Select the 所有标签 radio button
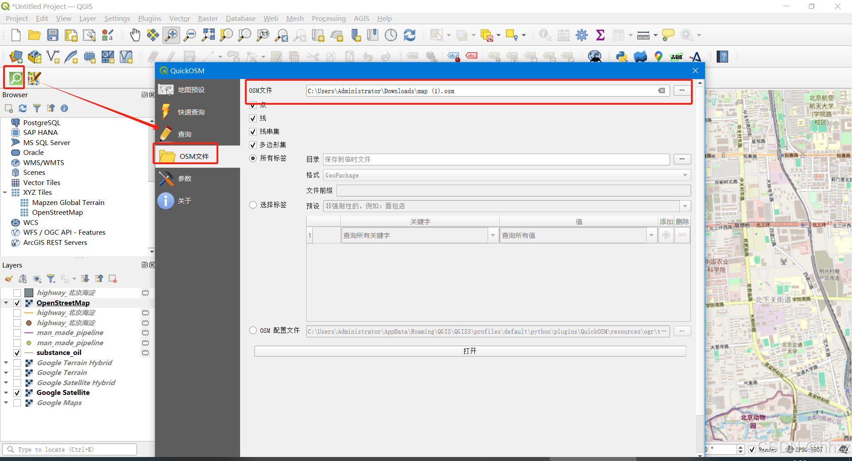The width and height of the screenshot is (852, 461). pos(253,158)
